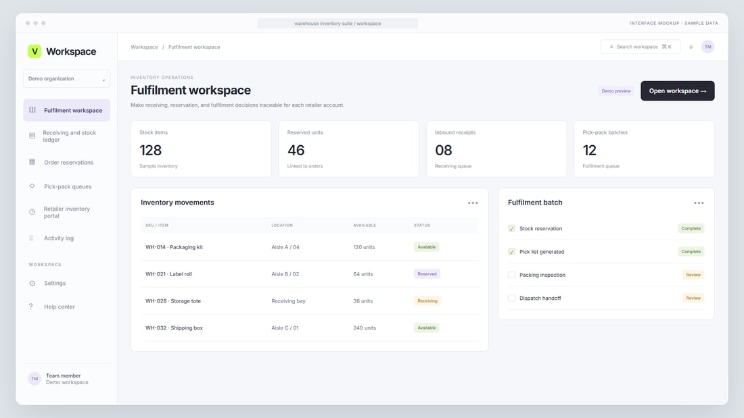Click the Fulfilment workspace sidebar icon
This screenshot has width=744, height=418.
[x=32, y=110]
